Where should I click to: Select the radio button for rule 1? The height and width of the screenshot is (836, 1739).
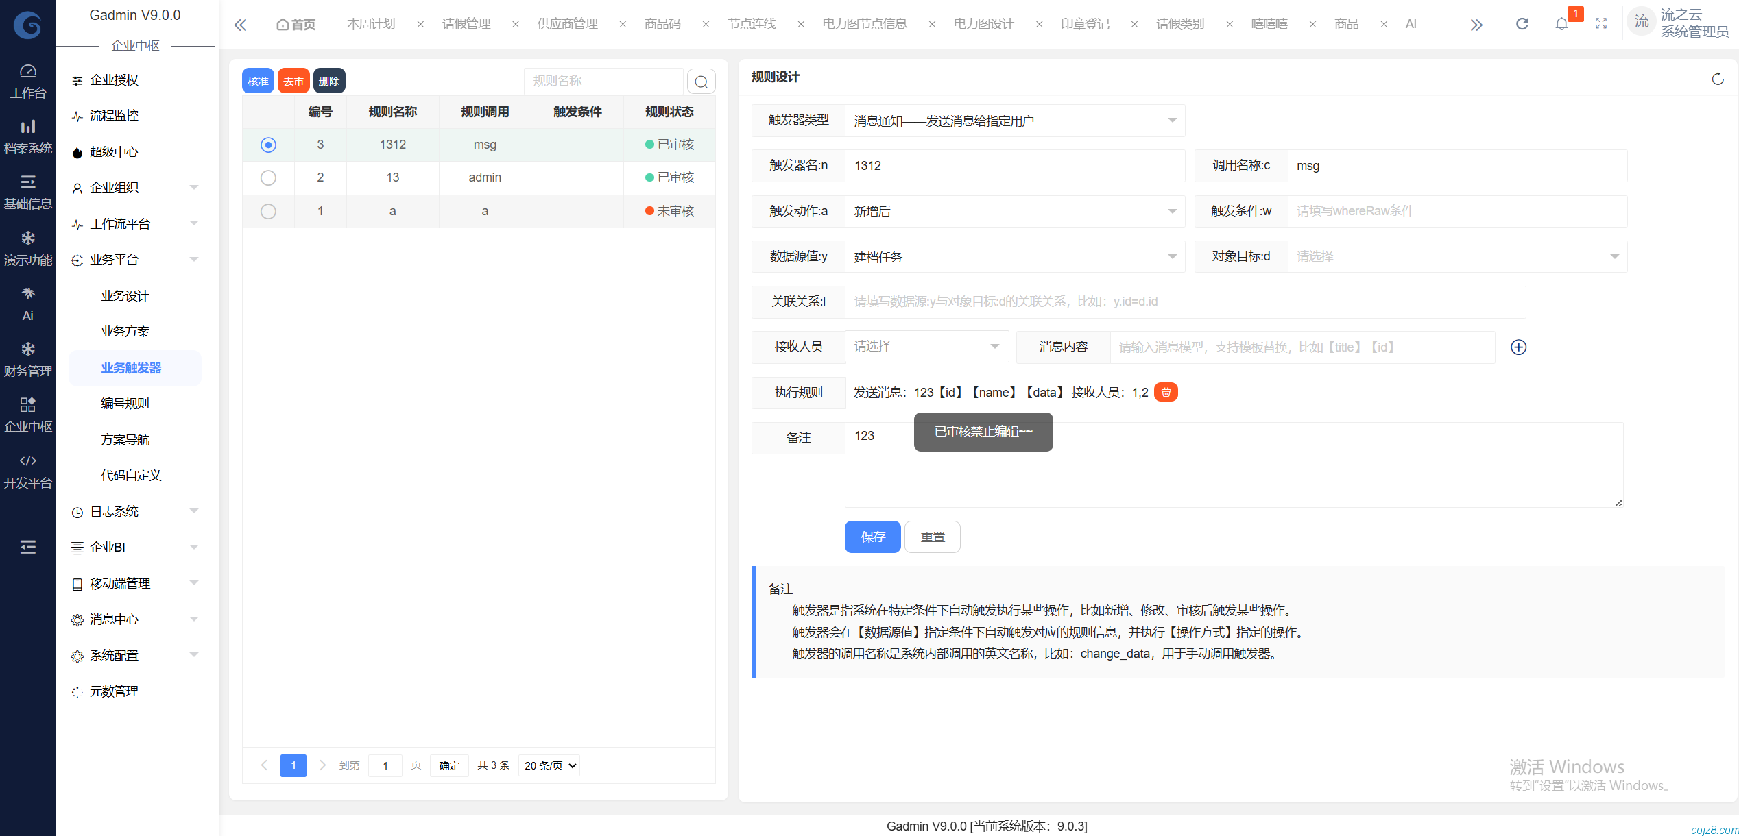268,211
